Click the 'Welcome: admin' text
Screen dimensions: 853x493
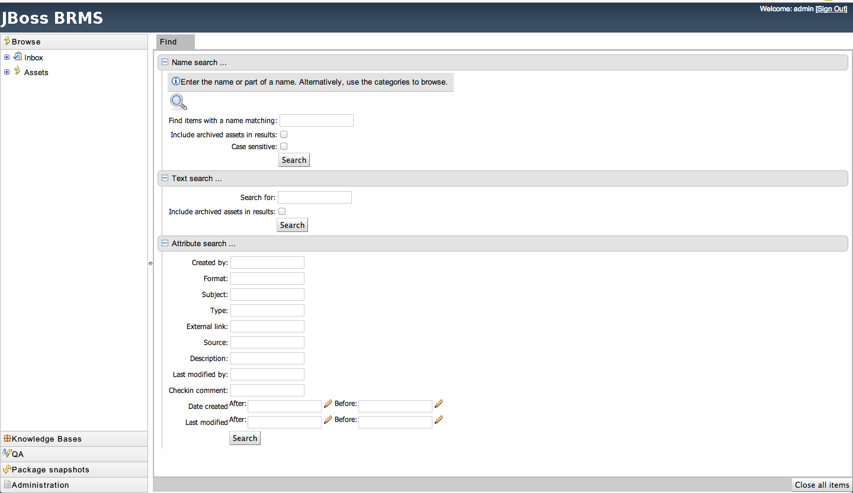[x=787, y=9]
